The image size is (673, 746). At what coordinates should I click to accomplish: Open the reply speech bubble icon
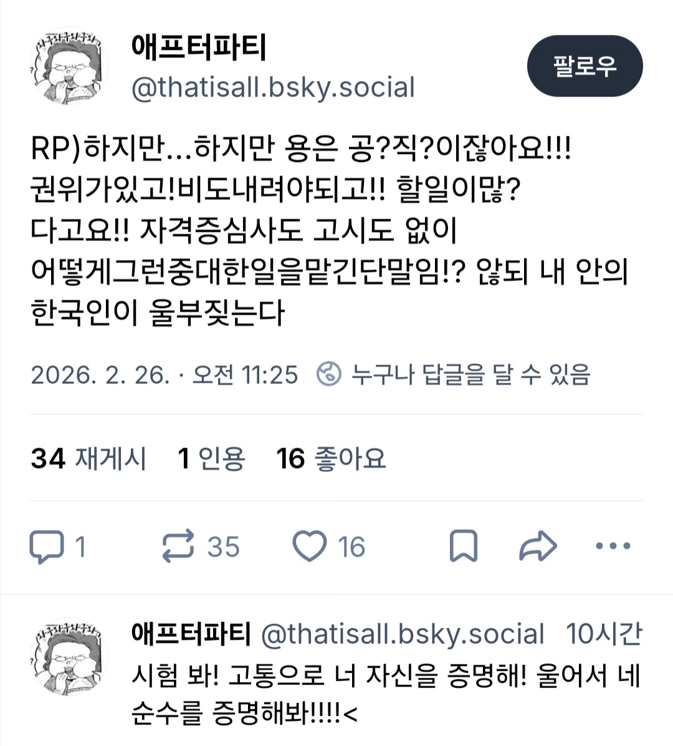[x=47, y=546]
